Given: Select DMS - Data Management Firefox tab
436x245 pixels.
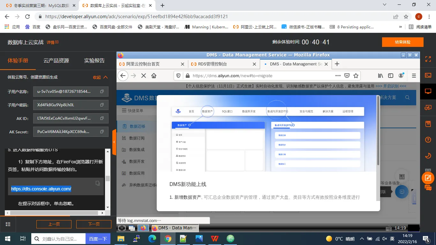Looking at the screenshot, I should point(295,64).
